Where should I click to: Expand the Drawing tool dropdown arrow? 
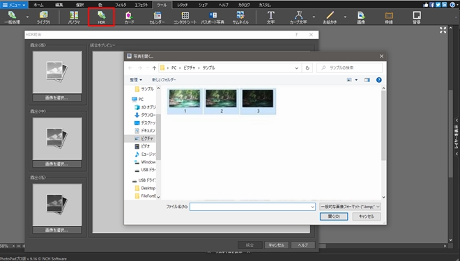345,17
